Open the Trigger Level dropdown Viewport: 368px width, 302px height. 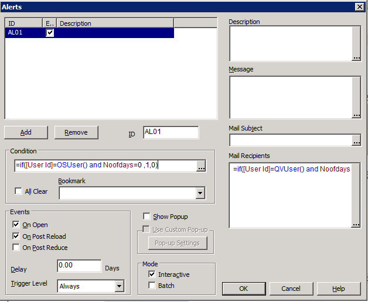tap(119, 286)
